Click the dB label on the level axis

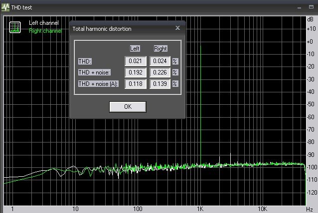(x=310, y=19)
